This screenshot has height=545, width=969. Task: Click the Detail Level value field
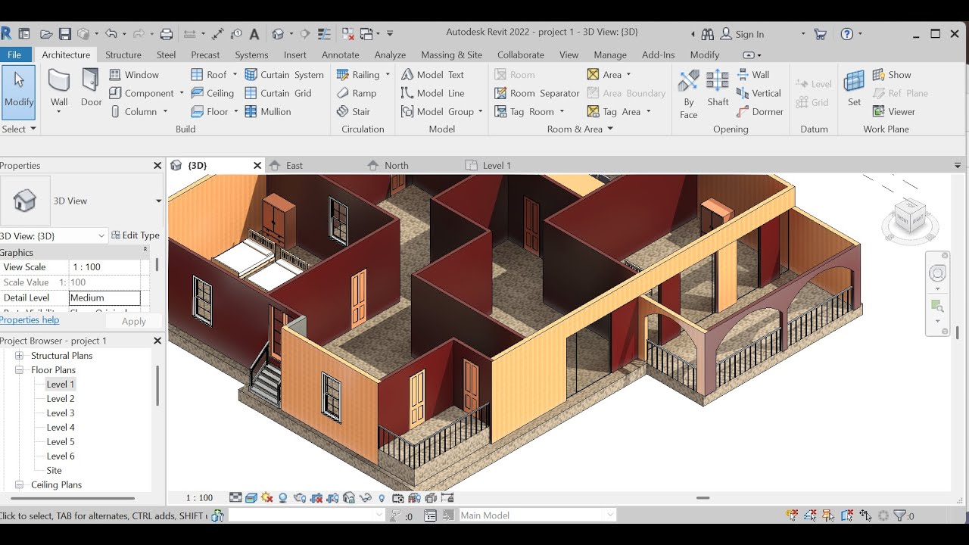[104, 298]
